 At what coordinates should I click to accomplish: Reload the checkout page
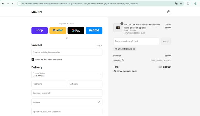(13, 3)
